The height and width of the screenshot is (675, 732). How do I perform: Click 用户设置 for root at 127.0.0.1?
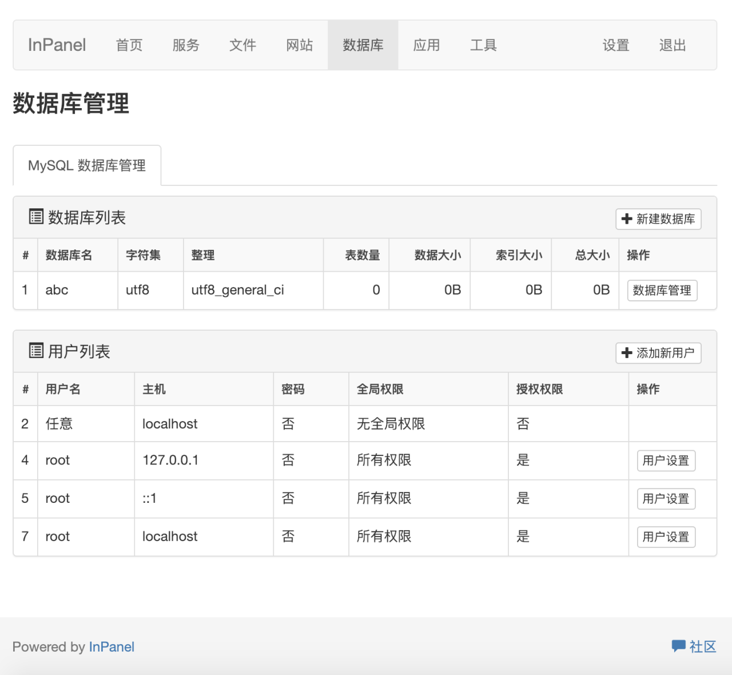[x=666, y=460]
